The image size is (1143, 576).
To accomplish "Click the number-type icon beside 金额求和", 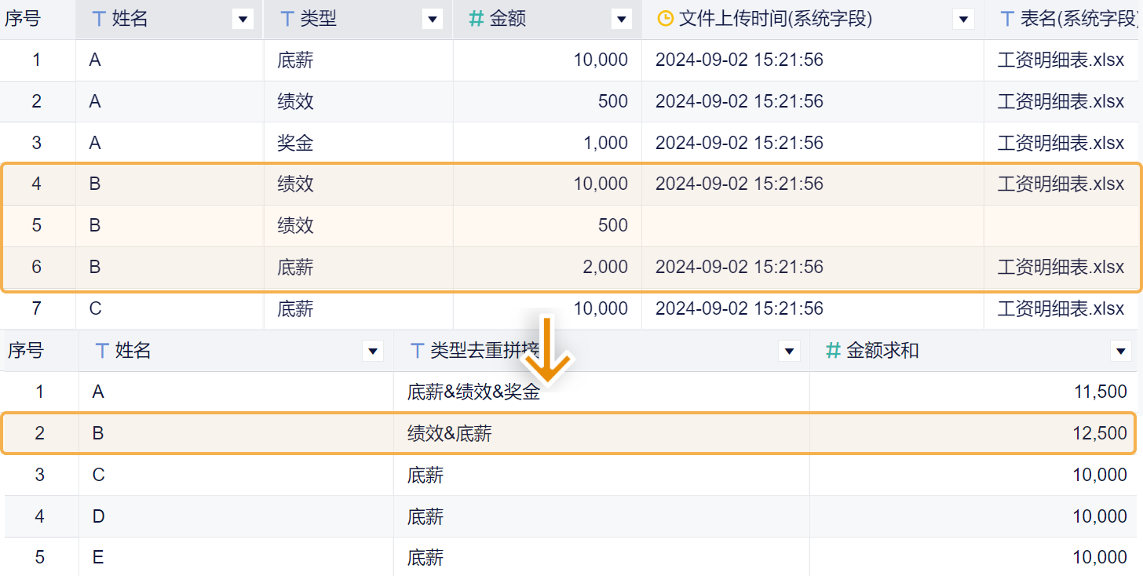I will pyautogui.click(x=833, y=351).
